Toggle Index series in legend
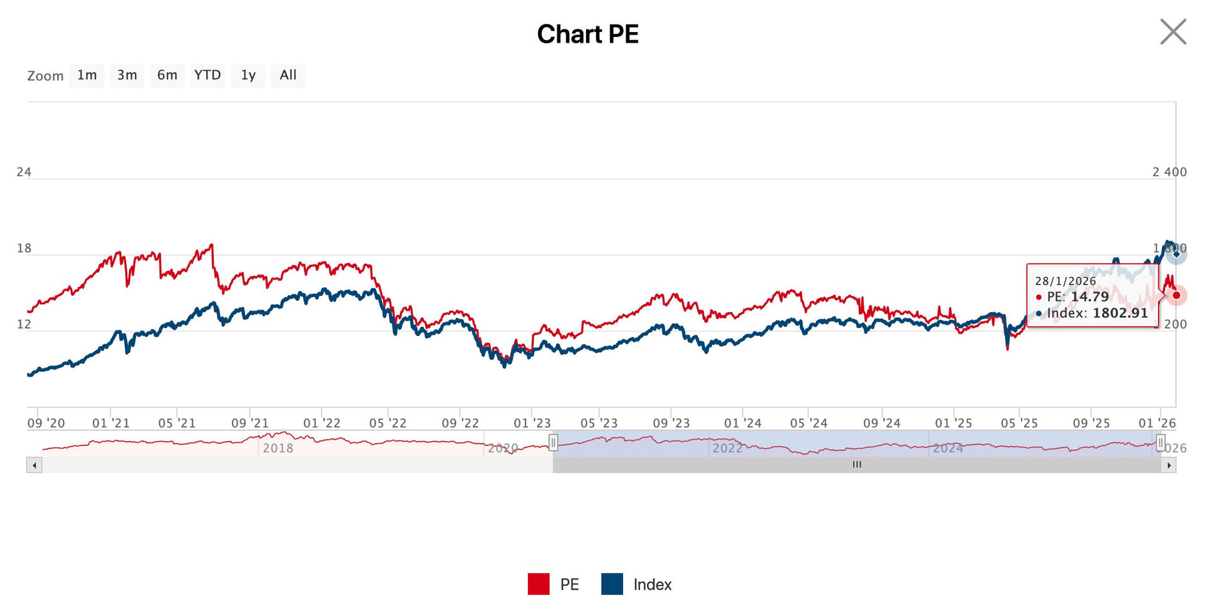The width and height of the screenshot is (1207, 608). point(652,585)
